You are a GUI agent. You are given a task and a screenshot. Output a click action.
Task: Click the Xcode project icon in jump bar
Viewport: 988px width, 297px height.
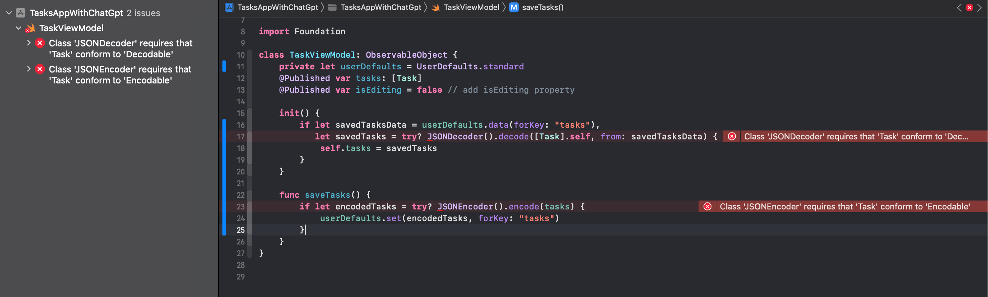(229, 7)
